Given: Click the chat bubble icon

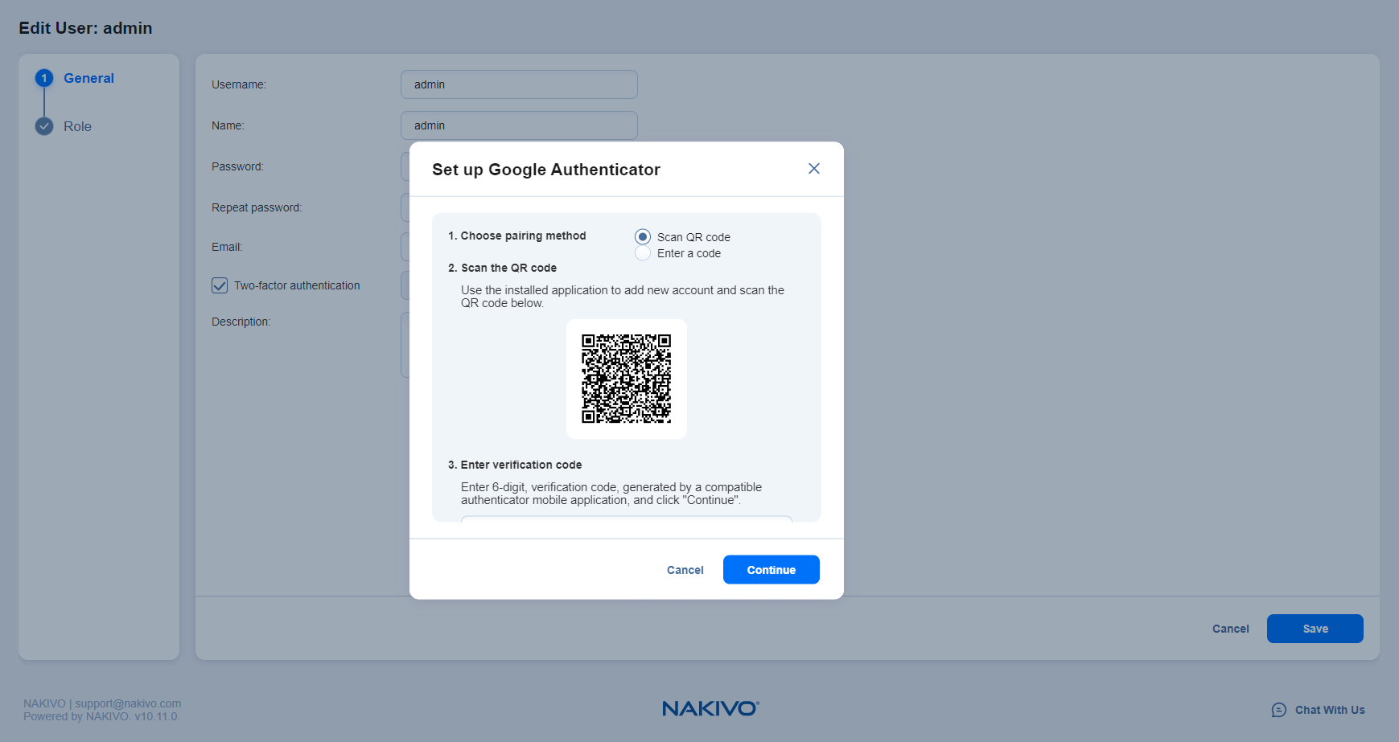Looking at the screenshot, I should click(1278, 710).
